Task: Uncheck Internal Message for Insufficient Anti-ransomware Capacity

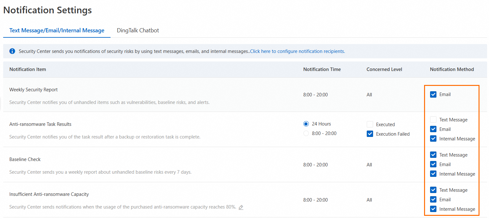Action: (433, 209)
